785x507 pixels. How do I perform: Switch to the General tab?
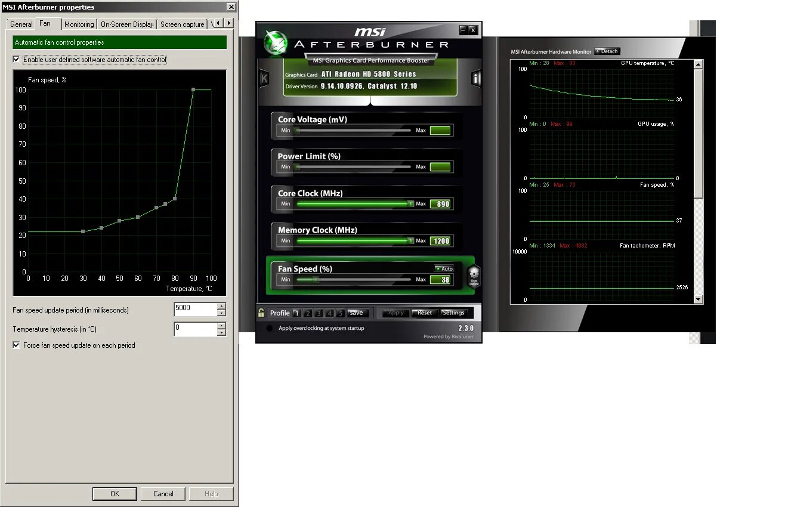click(x=21, y=24)
